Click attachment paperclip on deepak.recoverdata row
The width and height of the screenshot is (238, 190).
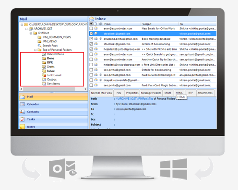[x=101, y=80]
